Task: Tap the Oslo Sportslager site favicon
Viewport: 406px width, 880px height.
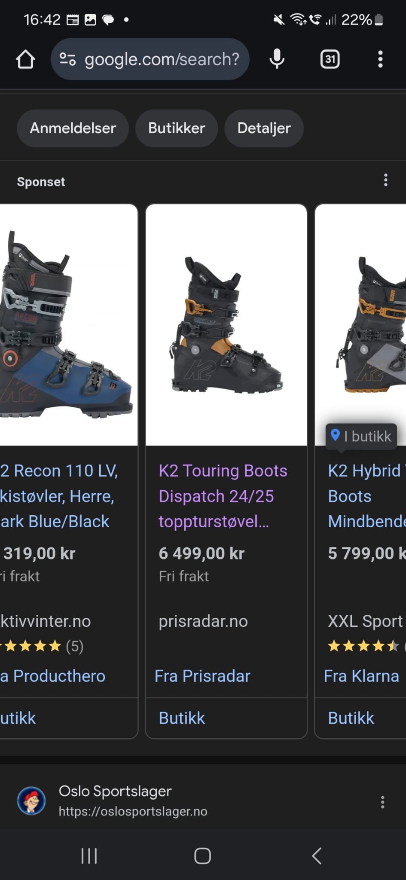Action: click(31, 801)
